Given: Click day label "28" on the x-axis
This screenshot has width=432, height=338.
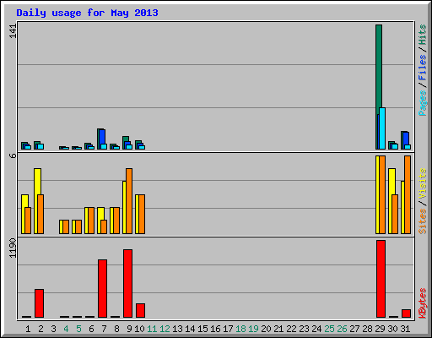Looking at the screenshot, I should 367,329.
